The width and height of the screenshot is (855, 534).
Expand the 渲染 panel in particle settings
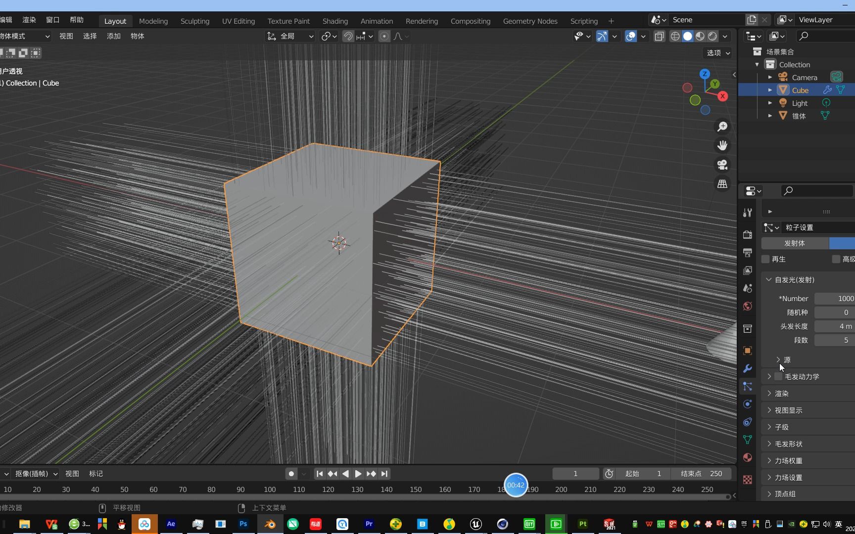tap(782, 393)
